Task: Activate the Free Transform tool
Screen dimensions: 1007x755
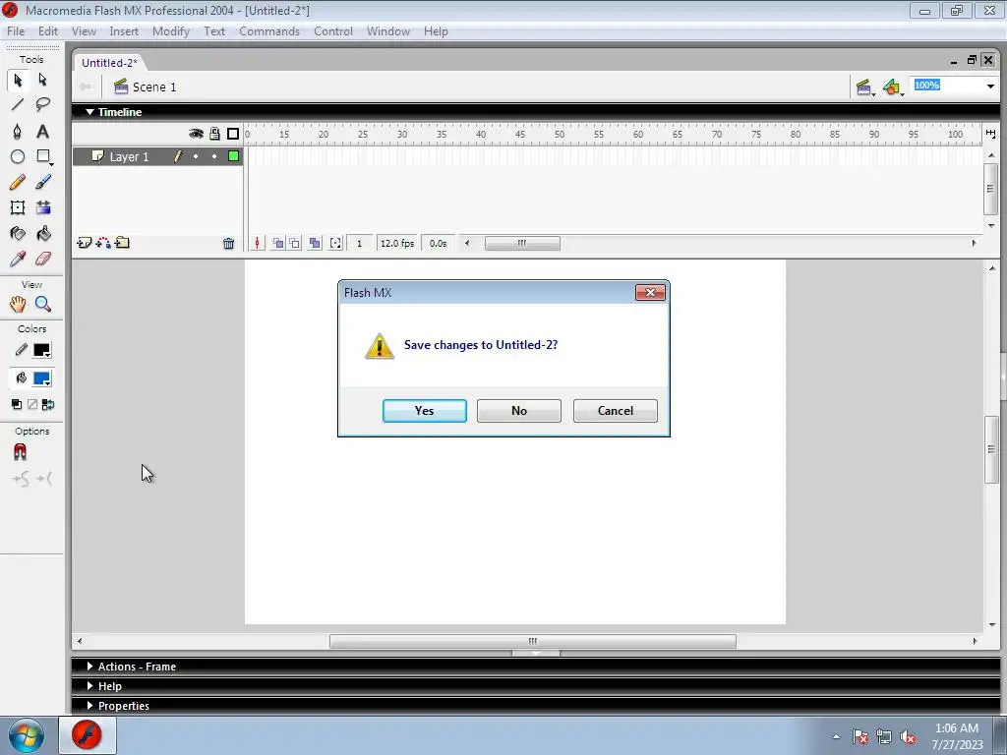Action: click(x=18, y=207)
